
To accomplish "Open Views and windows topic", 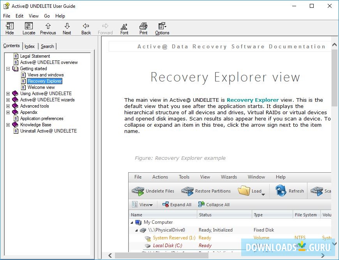I will (x=46, y=75).
